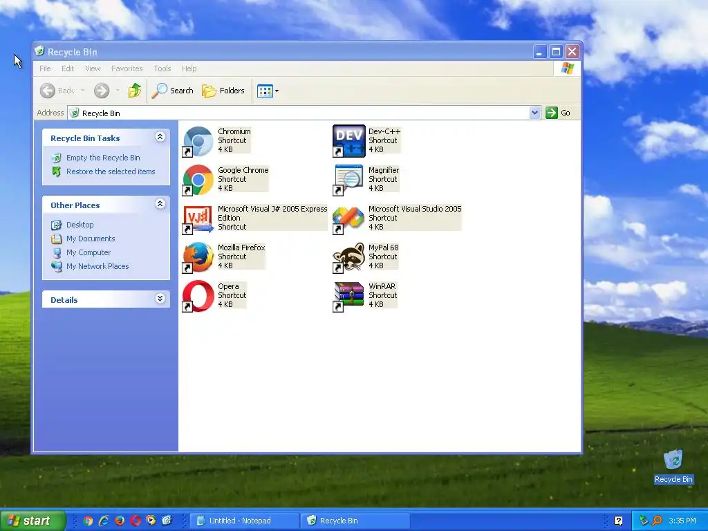Open the File menu

[x=45, y=68]
